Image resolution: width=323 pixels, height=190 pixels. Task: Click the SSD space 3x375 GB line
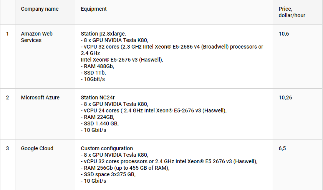[x=108, y=174]
